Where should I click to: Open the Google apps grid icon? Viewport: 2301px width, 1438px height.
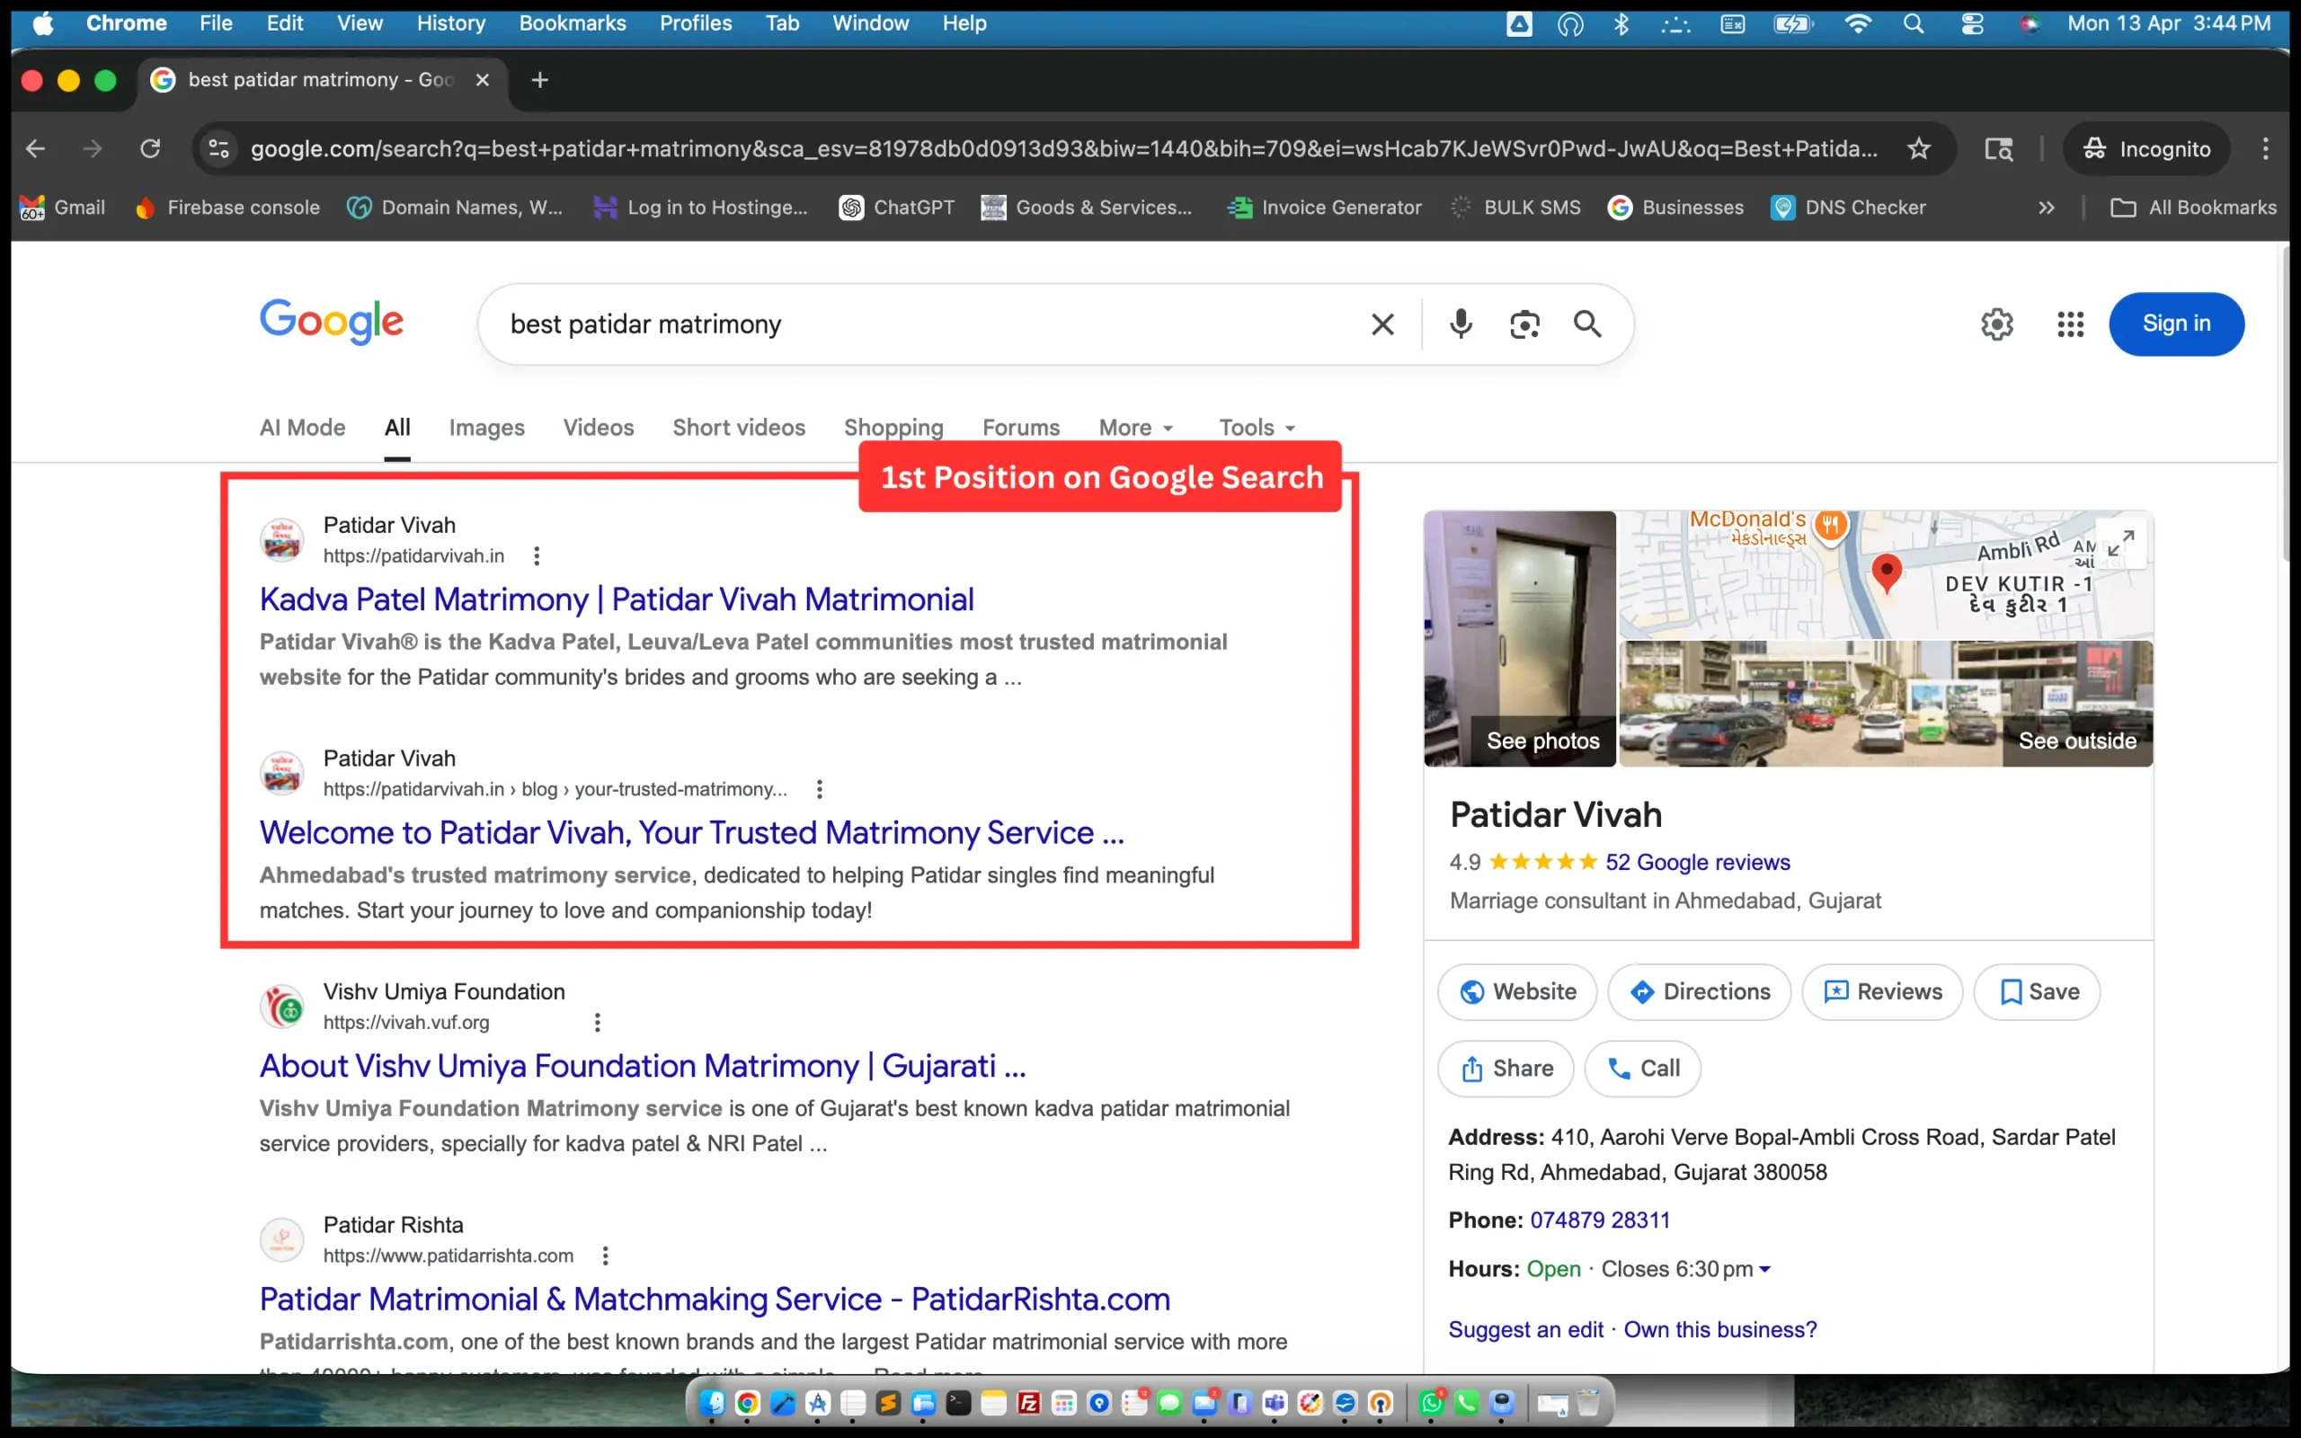click(x=2070, y=324)
